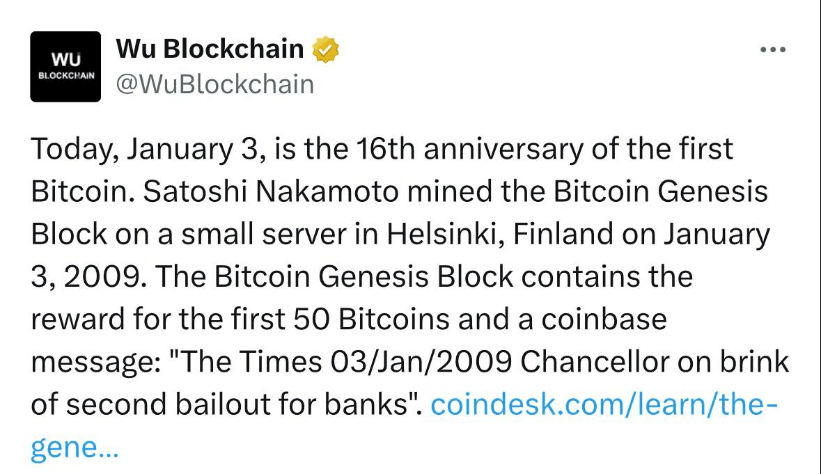Open the coindesk.com/learn/the- link
The height and width of the screenshot is (474, 821).
[604, 404]
